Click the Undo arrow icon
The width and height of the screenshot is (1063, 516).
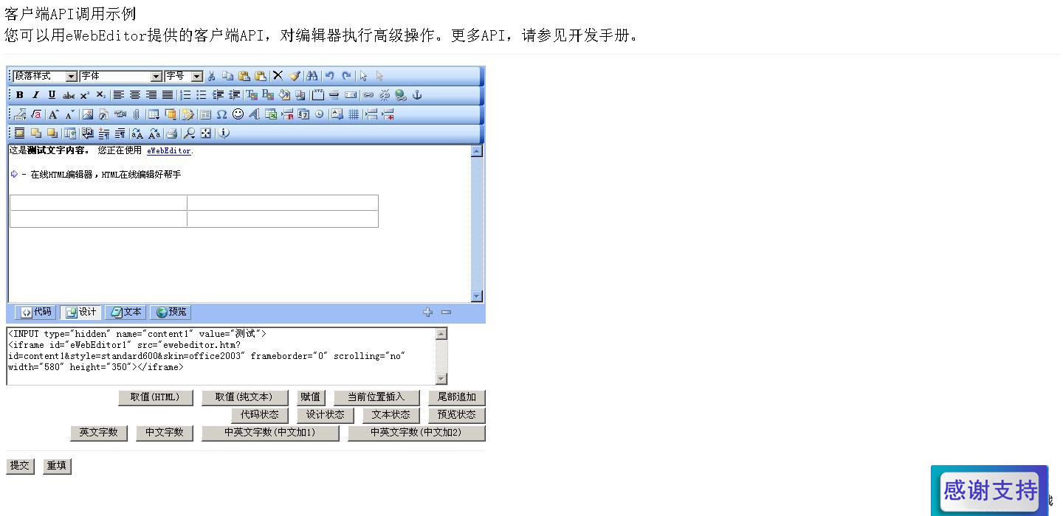pos(330,76)
